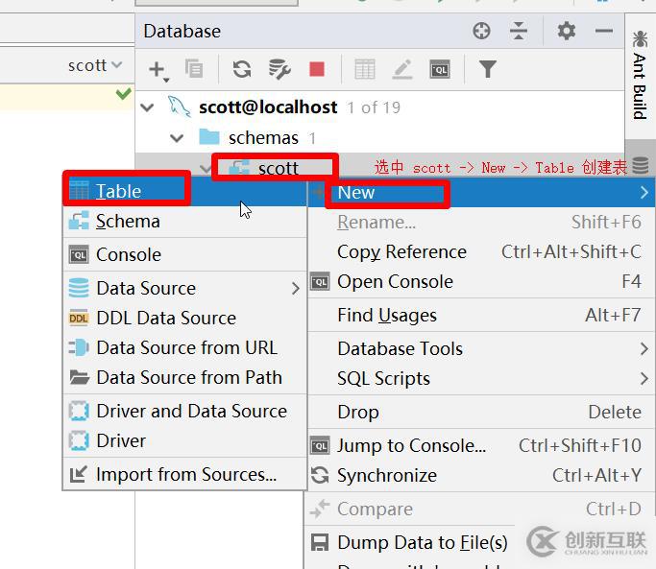The width and height of the screenshot is (656, 569).
Task: Click the DDL Data Source icon
Action: pyautogui.click(x=79, y=319)
